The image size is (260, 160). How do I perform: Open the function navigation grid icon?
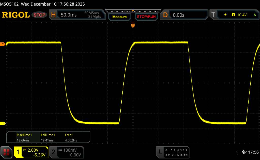point(7,152)
